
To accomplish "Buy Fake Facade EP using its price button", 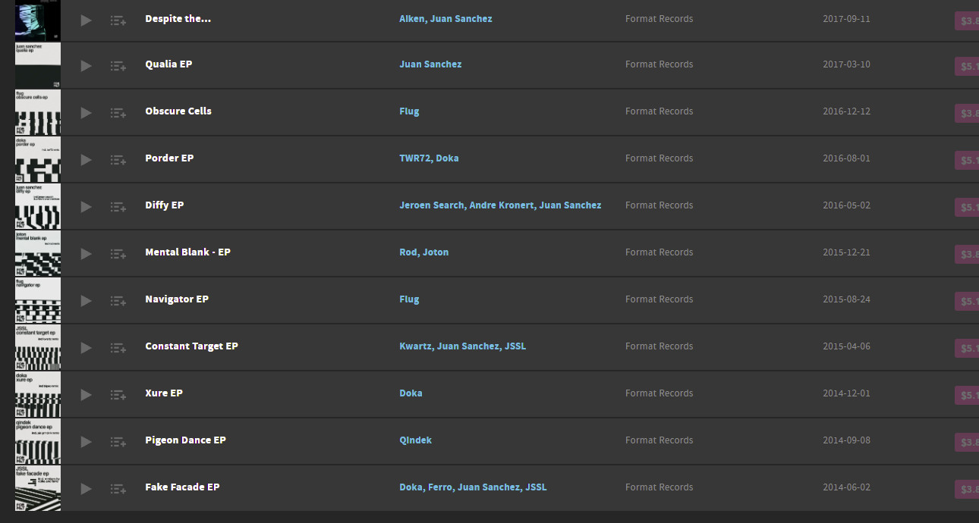I will 967,489.
